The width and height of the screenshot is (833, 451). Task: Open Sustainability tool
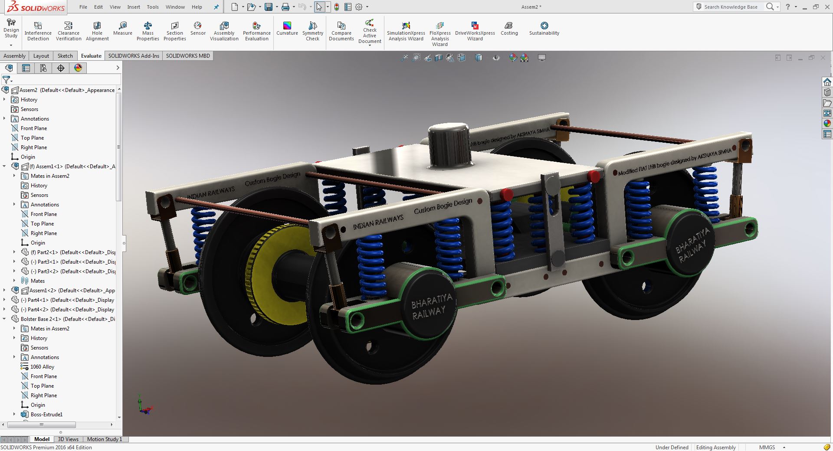[x=544, y=29]
